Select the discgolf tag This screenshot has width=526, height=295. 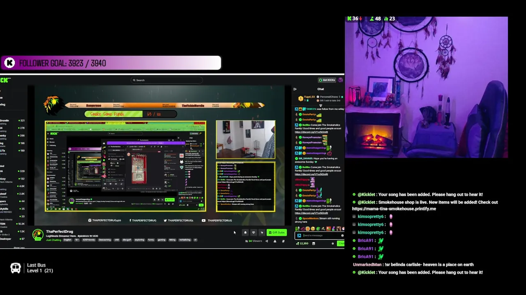(127, 240)
